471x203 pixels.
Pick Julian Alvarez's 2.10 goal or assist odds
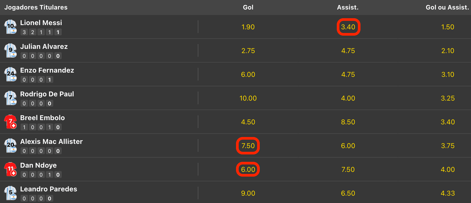[448, 51]
